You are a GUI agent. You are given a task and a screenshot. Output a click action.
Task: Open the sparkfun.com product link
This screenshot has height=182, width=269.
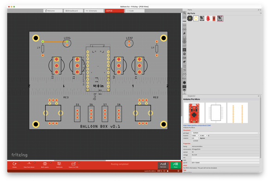pyautogui.click(x=197, y=125)
